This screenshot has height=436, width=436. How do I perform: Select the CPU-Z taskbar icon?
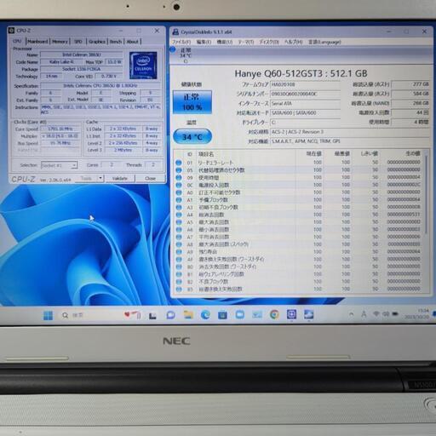pos(291,314)
